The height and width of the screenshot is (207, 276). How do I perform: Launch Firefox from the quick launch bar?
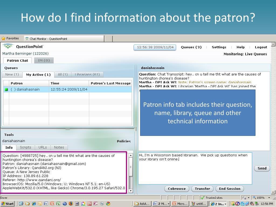pyautogui.click(x=71, y=204)
